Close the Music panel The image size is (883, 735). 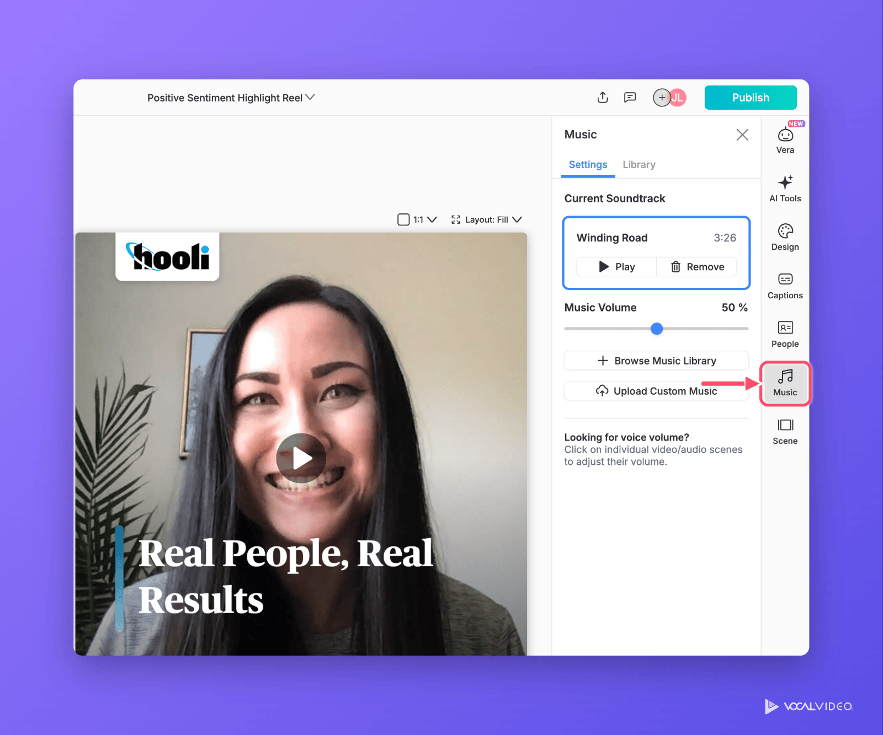point(742,135)
